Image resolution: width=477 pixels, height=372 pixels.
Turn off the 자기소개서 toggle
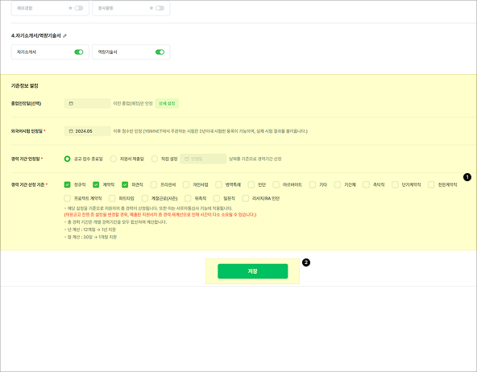pyautogui.click(x=79, y=52)
